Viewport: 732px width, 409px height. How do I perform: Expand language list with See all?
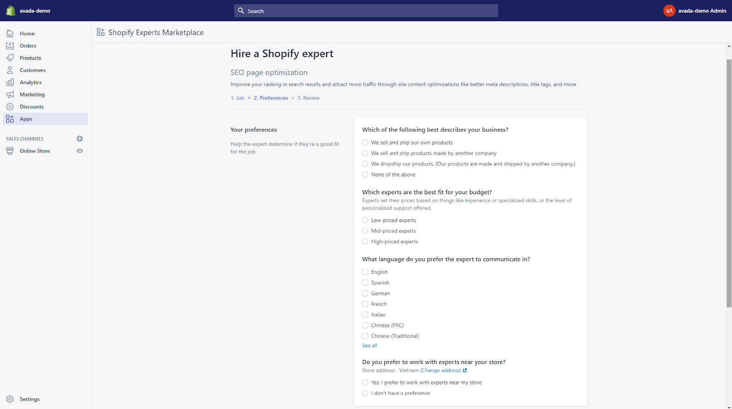pos(370,345)
